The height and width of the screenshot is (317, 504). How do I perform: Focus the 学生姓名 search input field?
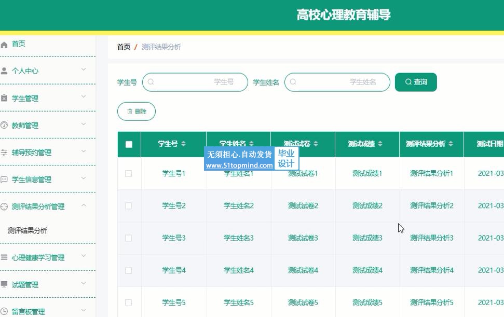[x=337, y=82]
